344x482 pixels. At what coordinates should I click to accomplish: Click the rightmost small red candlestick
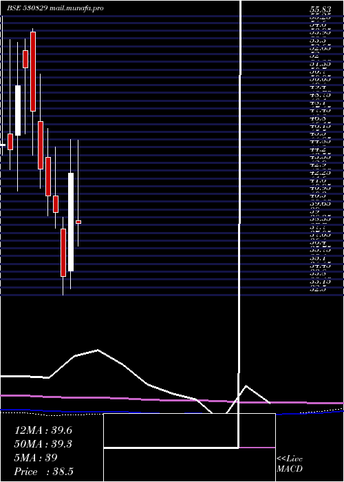(78, 222)
